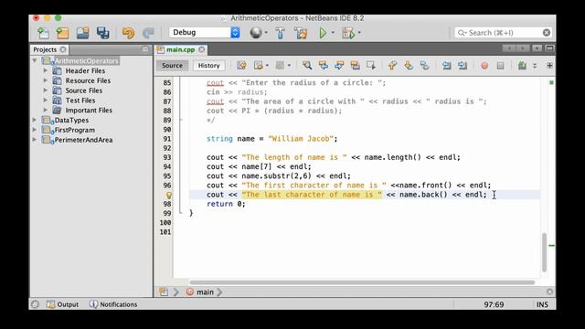Expand the Resource Files folder
585x329 pixels.
click(x=46, y=80)
